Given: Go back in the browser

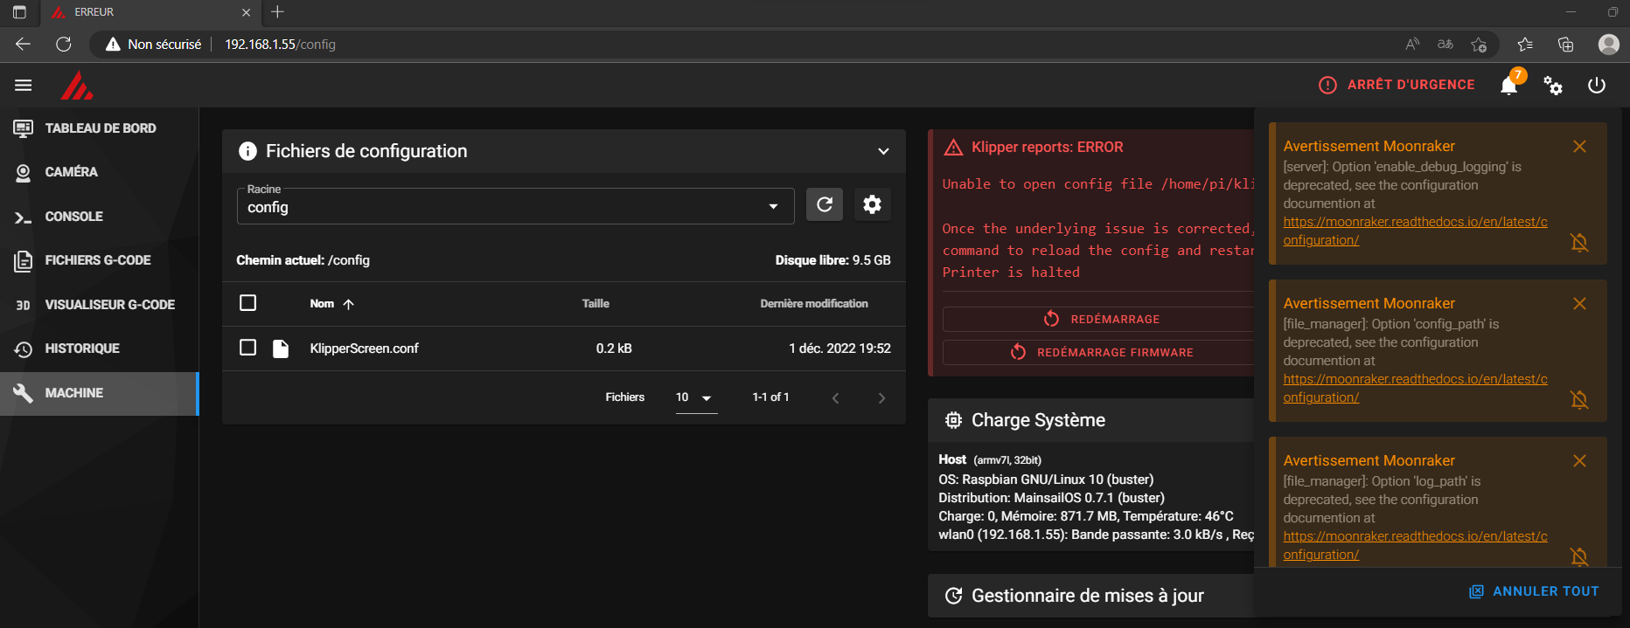Looking at the screenshot, I should point(24,44).
